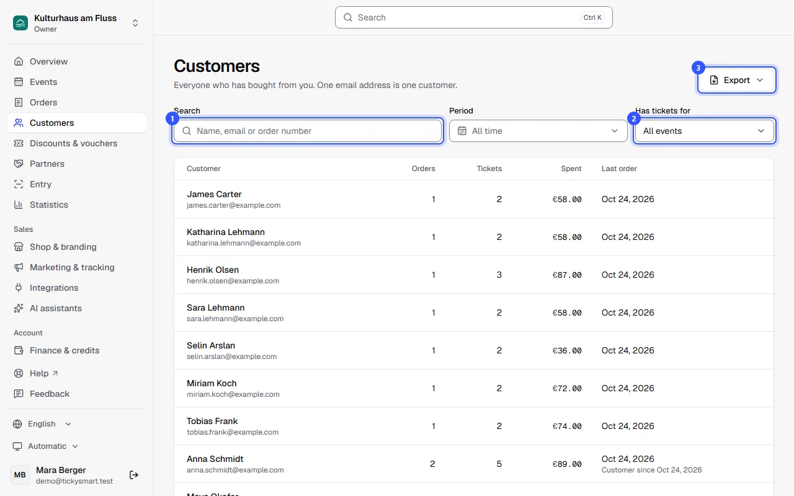Click the Name, email or order number field
Screen dimensions: 794x496
coord(308,131)
